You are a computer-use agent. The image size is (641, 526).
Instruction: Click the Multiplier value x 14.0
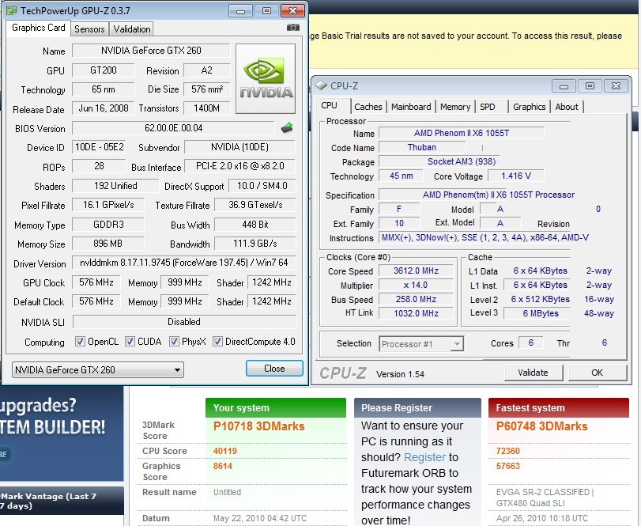click(x=417, y=285)
